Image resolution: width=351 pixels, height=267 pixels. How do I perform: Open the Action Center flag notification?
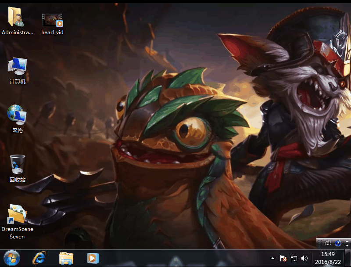[x=283, y=259]
